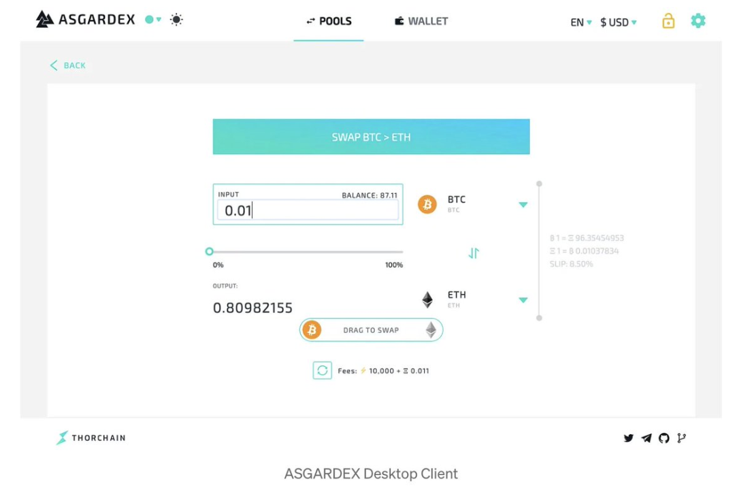Expand the BTC asset selector
The image size is (735, 490).
click(523, 205)
